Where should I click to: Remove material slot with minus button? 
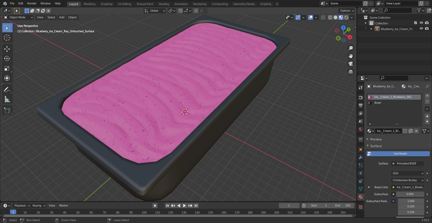tap(427, 102)
